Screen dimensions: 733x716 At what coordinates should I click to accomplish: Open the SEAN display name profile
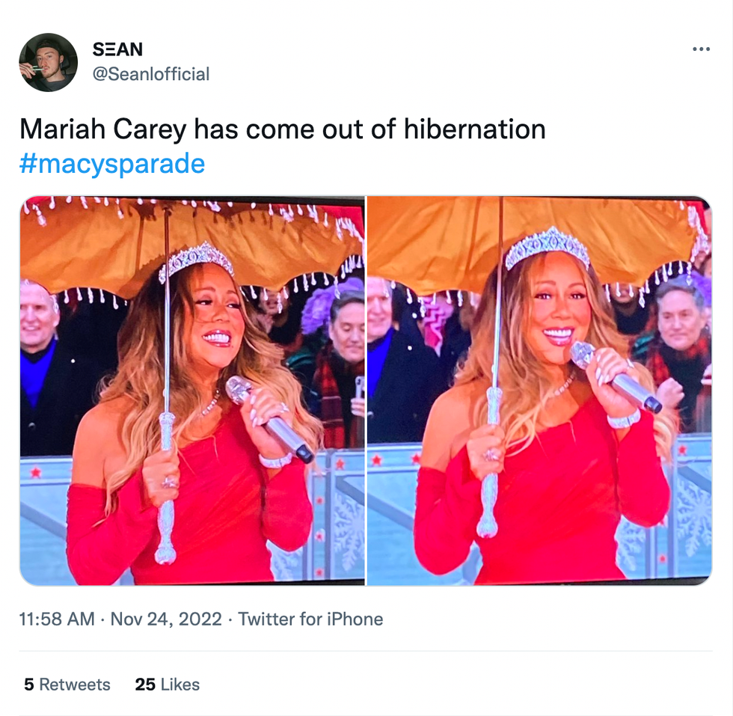coord(118,49)
